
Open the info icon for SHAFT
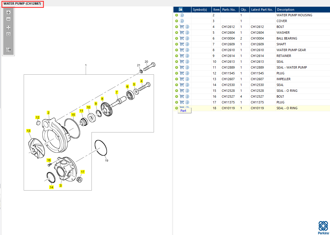187,44
